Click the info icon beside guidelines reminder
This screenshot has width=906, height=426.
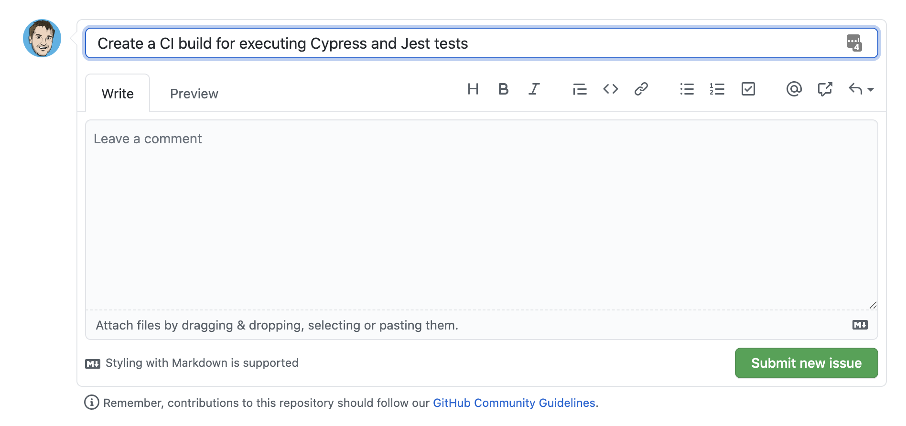92,402
